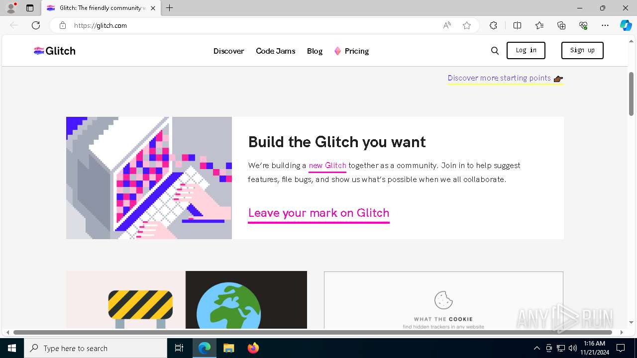
Task: Launch Firefox from taskbar
Action: pyautogui.click(x=253, y=348)
